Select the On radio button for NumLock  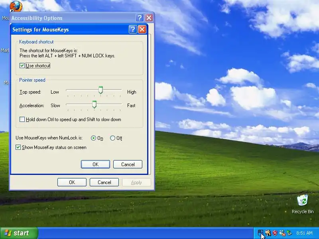point(93,138)
